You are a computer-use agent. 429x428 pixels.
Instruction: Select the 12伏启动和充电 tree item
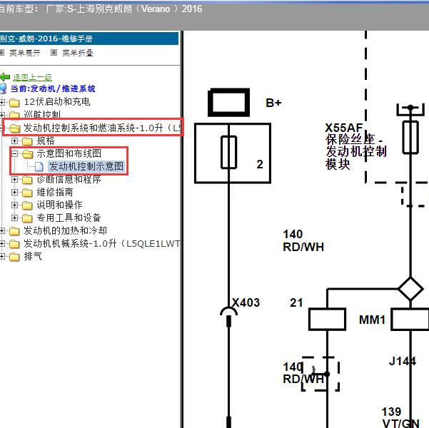(x=57, y=102)
